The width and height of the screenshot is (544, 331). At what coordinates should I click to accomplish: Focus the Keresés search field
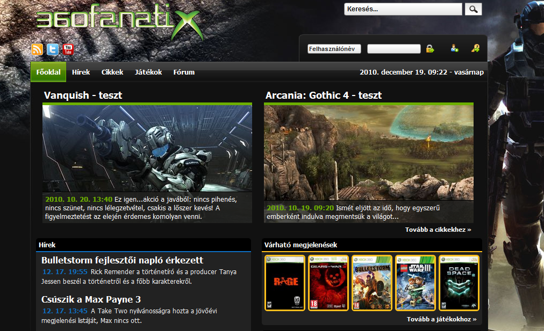403,9
